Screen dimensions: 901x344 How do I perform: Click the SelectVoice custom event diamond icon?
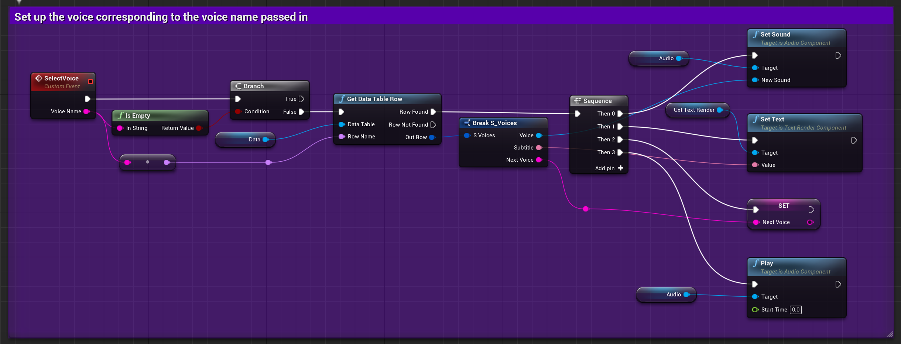(39, 78)
